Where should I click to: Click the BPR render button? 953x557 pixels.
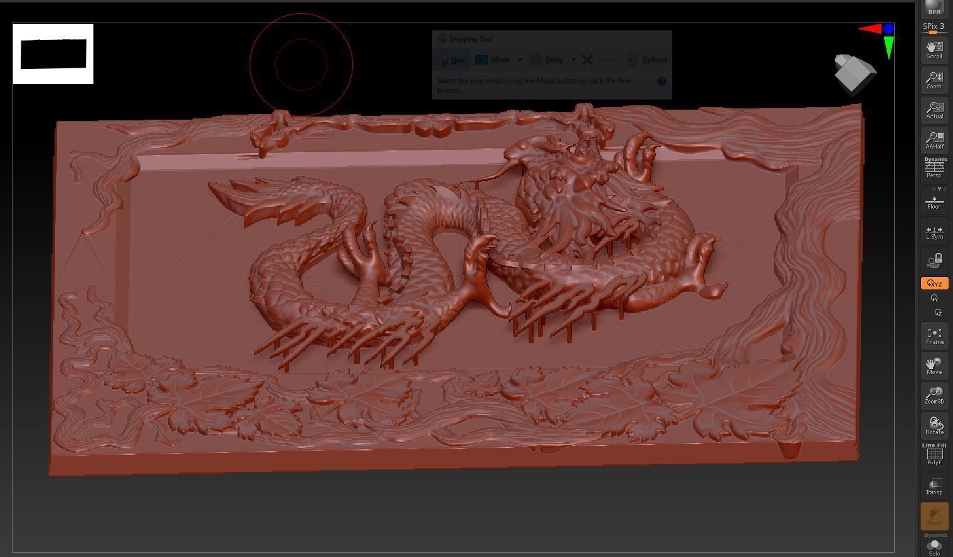point(934,8)
